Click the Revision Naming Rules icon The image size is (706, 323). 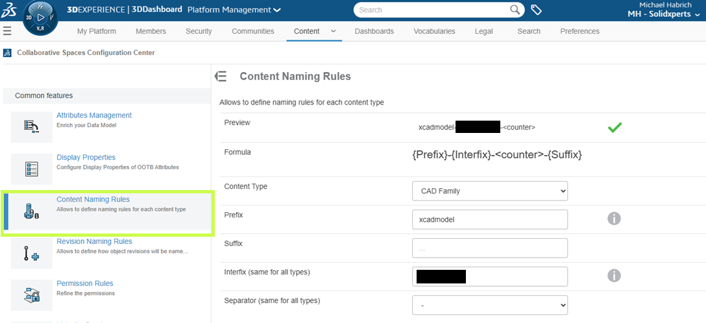32,253
